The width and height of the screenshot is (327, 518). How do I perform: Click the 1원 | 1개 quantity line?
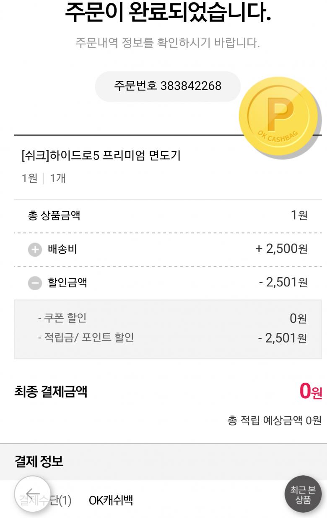44,179
